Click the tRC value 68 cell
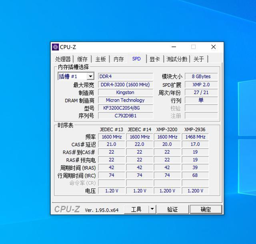The width and height of the screenshot is (256, 244). (x=195, y=175)
